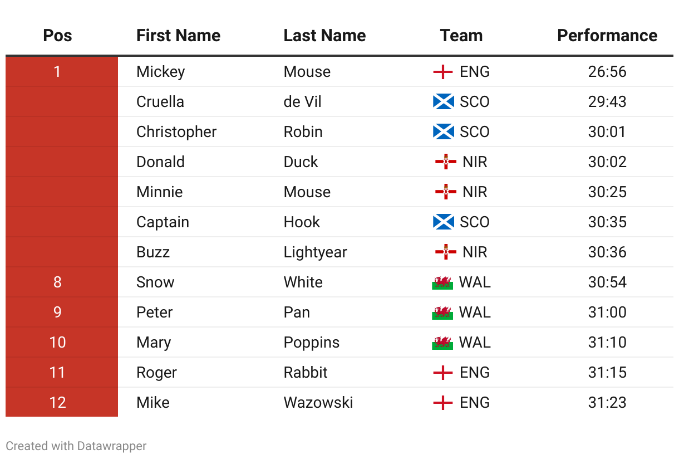Screen dimensions: 679x459
Task: Select the last name Lightyear
Action: pyautogui.click(x=315, y=252)
